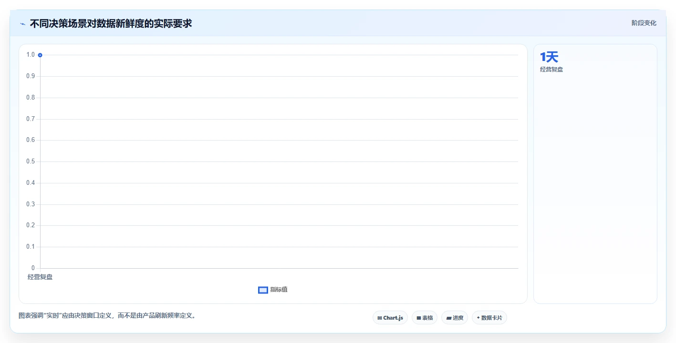Click the 1.0 y-axis label
The height and width of the screenshot is (343, 676).
click(x=31, y=55)
